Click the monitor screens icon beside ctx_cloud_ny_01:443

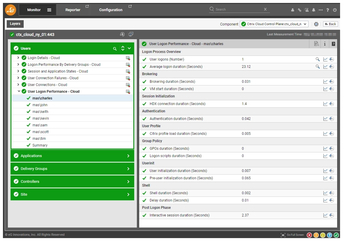point(131,34)
